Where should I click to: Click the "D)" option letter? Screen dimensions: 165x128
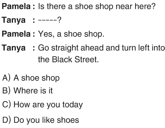pos(7,120)
